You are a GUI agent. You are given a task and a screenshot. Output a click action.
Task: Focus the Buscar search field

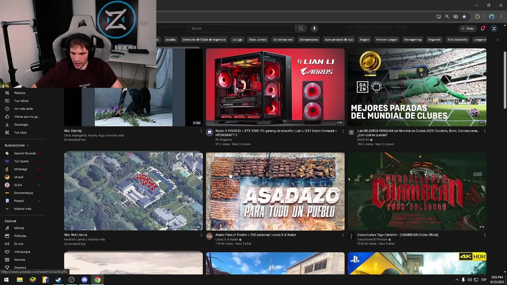coord(242,28)
